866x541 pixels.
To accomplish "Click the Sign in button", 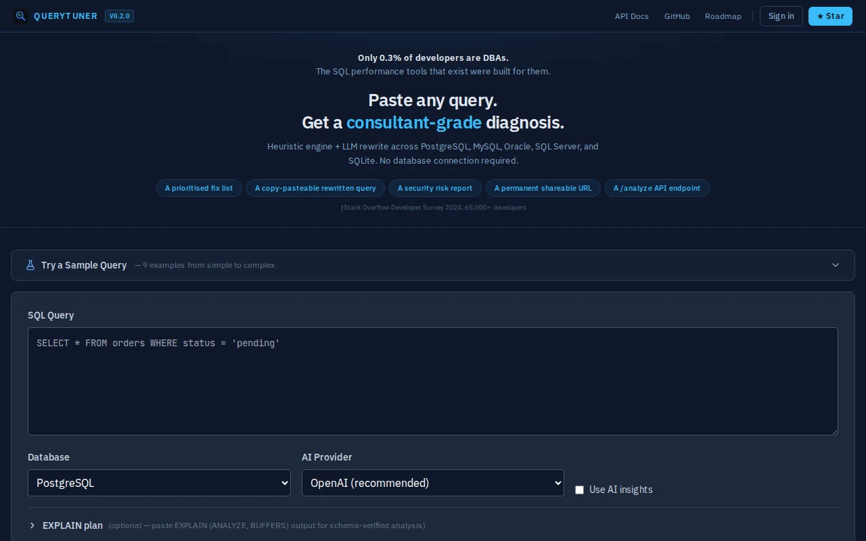I will [x=781, y=16].
